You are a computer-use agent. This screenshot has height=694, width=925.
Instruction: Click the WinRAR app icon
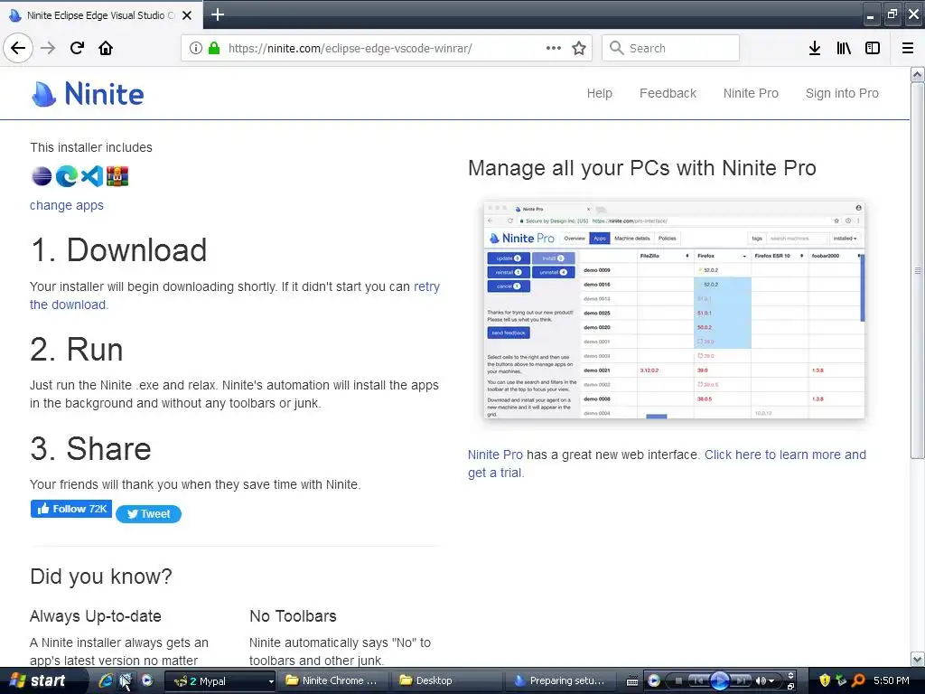[117, 176]
